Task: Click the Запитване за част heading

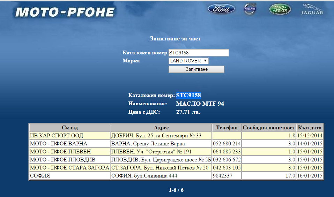Action: click(175, 38)
